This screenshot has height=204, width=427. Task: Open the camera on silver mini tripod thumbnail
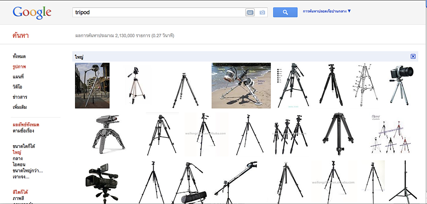tap(402, 85)
